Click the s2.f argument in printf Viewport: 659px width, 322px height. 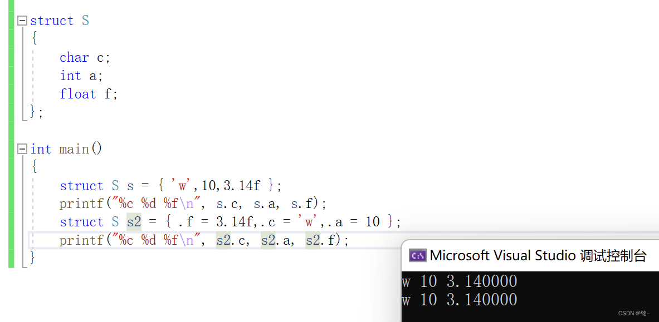coord(320,241)
